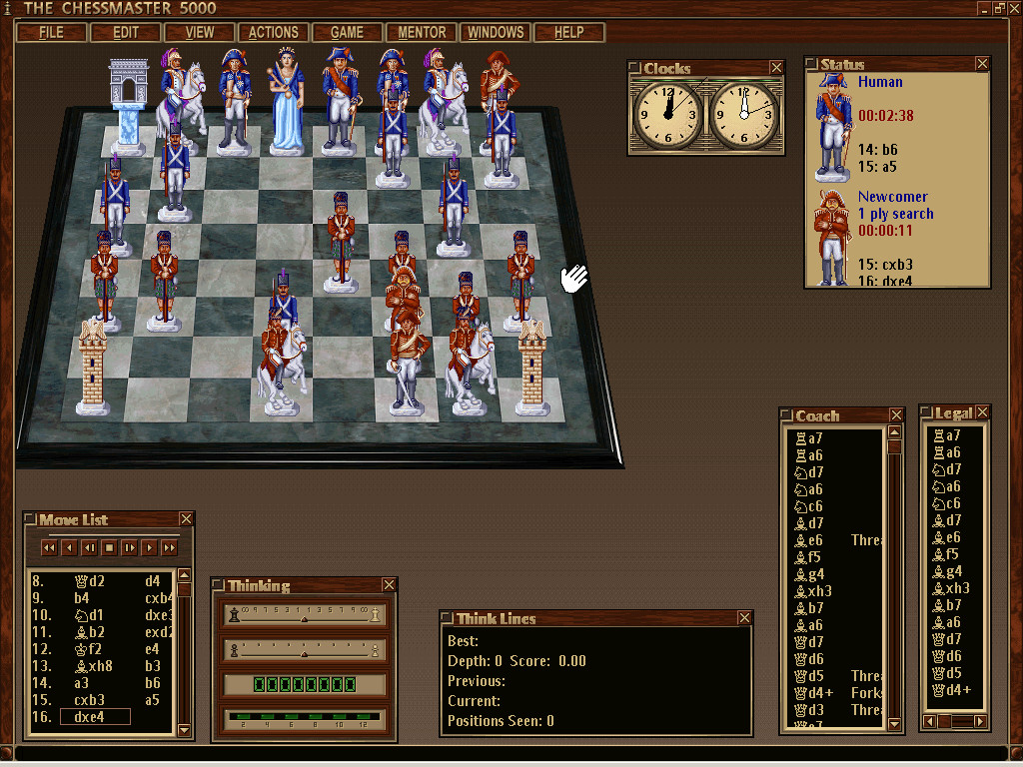Open the ACTIONS menu

pyautogui.click(x=274, y=32)
